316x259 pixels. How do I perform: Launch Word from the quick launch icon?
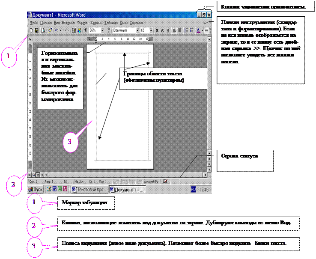[54, 189]
